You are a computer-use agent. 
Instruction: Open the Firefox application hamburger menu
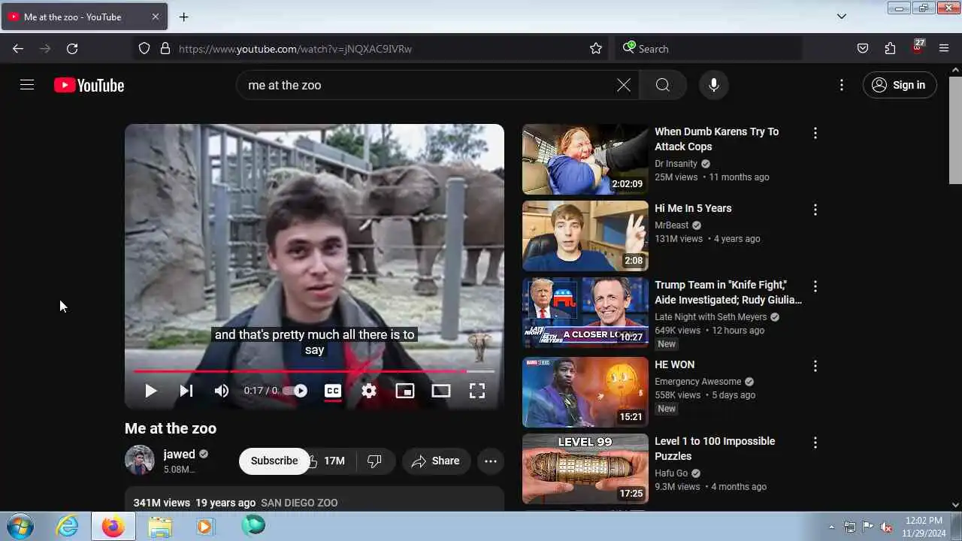tap(944, 48)
